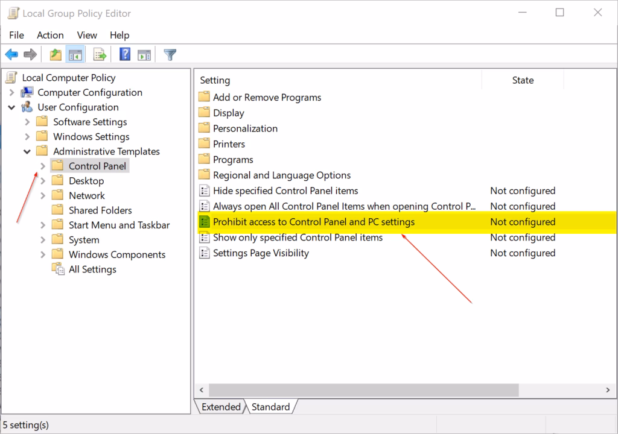The width and height of the screenshot is (618, 434).
Task: Open the View menu
Action: (87, 35)
